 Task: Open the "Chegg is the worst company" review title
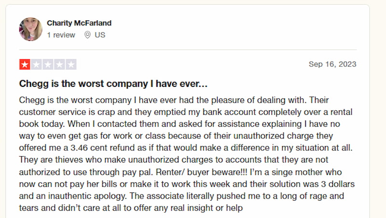point(113,83)
